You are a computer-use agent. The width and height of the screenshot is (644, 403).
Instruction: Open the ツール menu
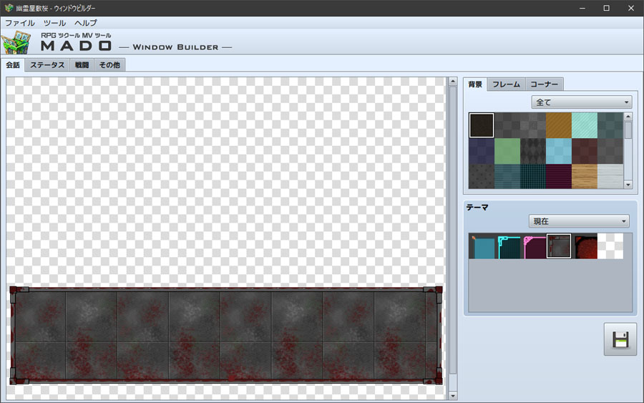point(54,23)
